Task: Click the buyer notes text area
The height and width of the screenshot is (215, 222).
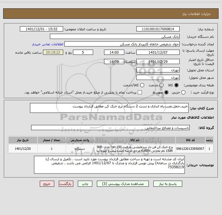Action: tap(110, 165)
